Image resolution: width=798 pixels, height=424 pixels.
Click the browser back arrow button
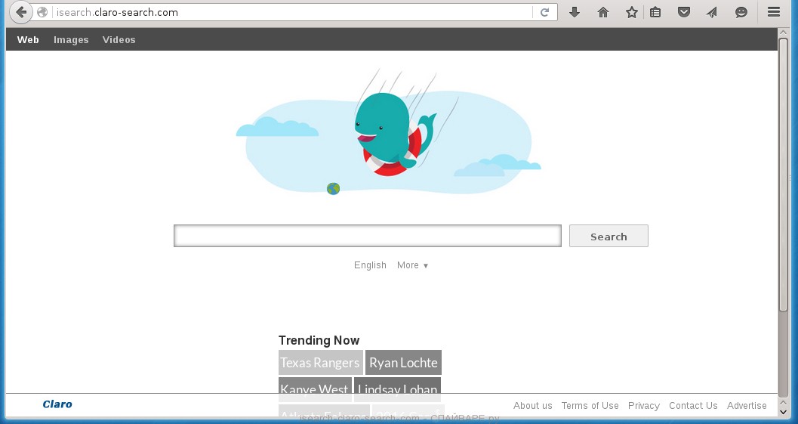(20, 12)
